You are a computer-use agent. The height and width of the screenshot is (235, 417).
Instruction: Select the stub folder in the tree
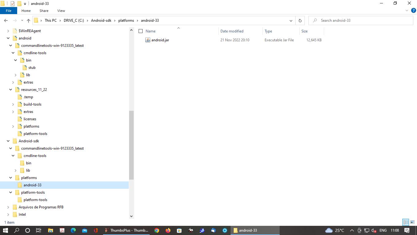click(32, 68)
